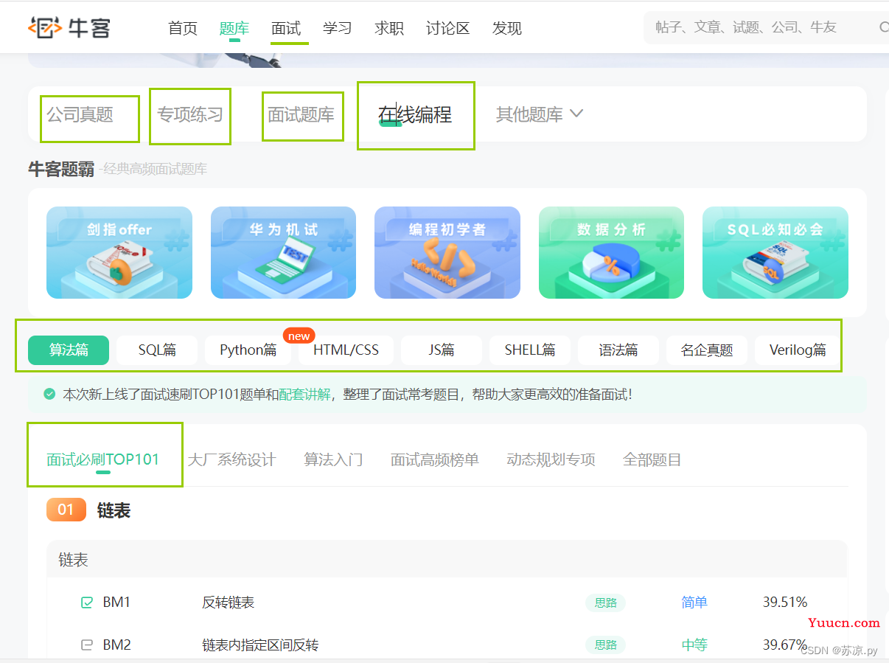Open the 配套讲解 link
Viewport: 889px width, 663px height.
click(304, 395)
